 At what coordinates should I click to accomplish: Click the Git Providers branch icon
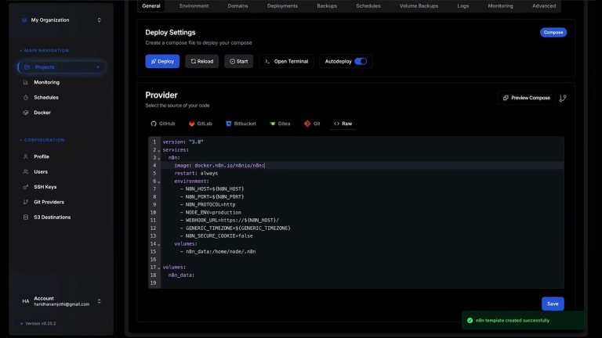(x=26, y=202)
